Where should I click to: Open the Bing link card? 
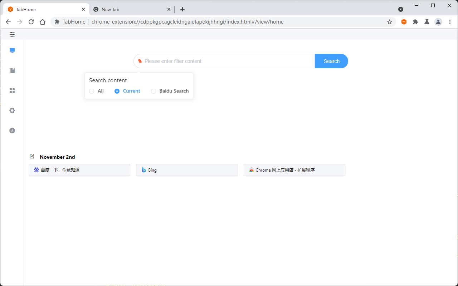tap(187, 170)
